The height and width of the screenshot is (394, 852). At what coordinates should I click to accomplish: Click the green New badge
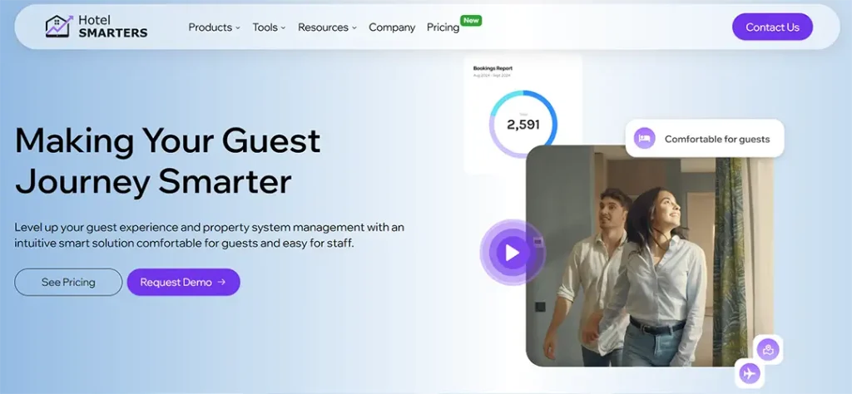click(472, 20)
